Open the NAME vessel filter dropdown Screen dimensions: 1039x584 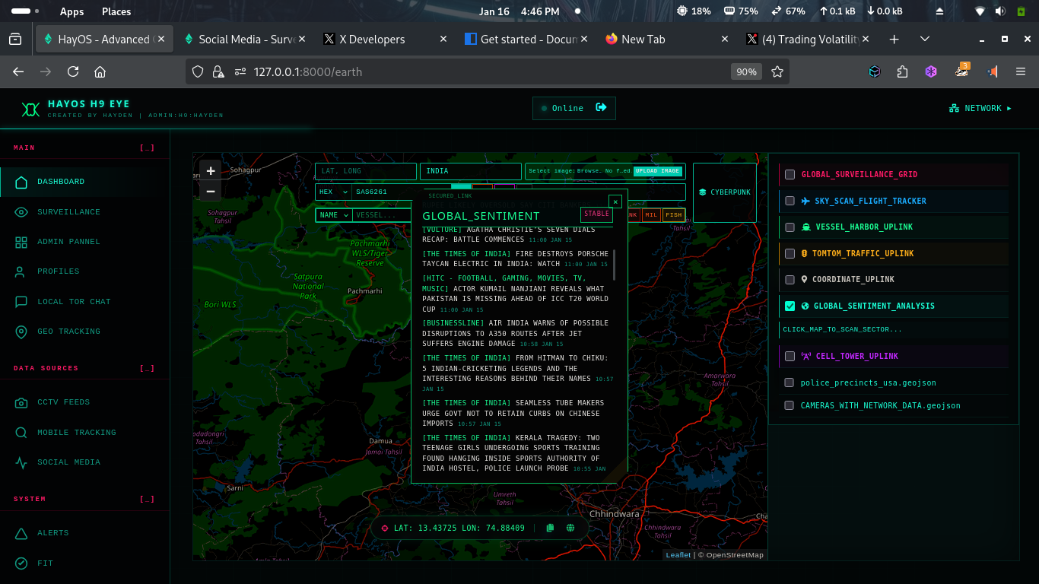(x=333, y=214)
